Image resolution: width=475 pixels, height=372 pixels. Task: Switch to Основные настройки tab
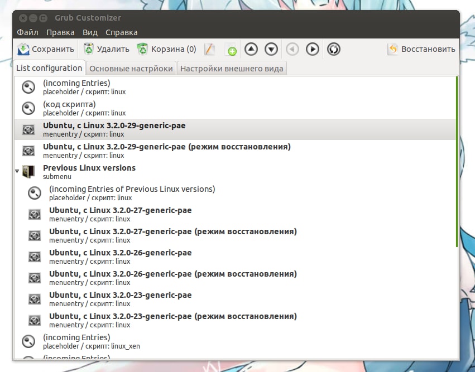[x=131, y=69]
